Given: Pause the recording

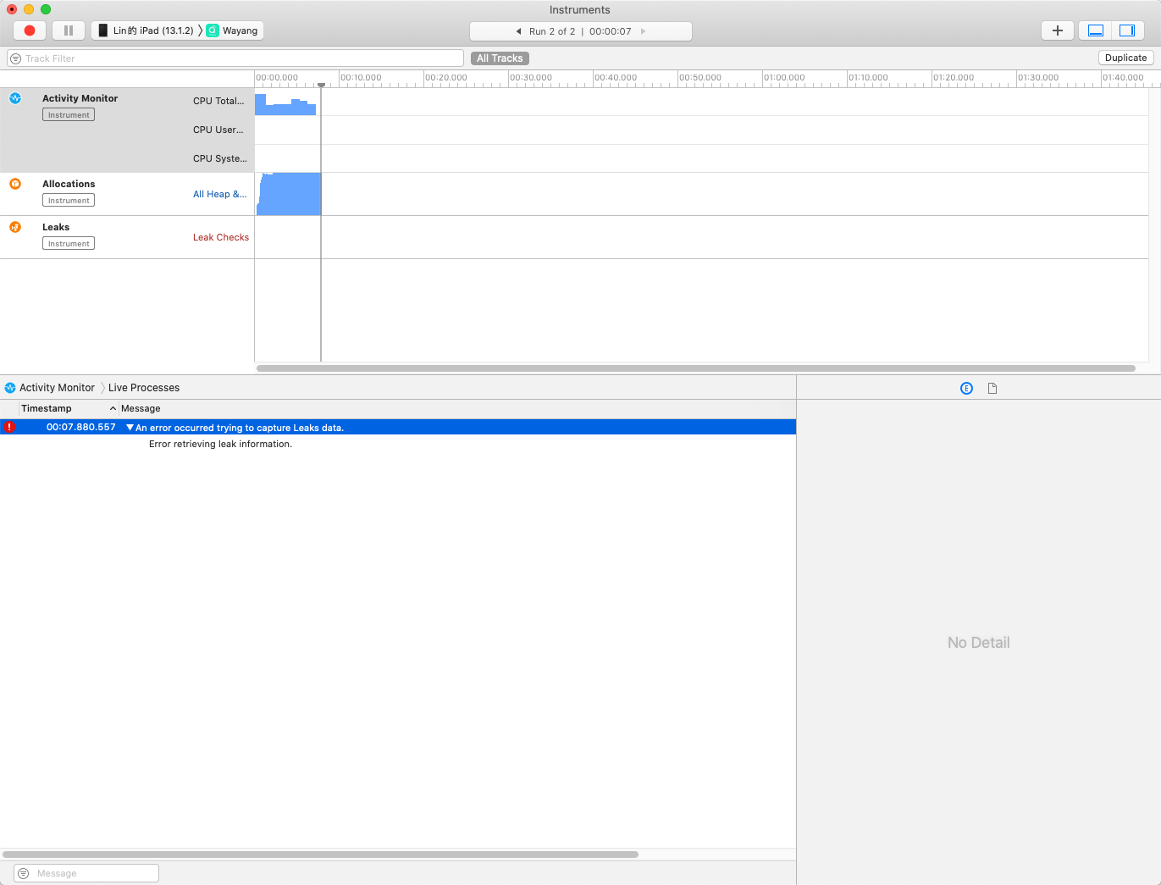Looking at the screenshot, I should [x=69, y=30].
